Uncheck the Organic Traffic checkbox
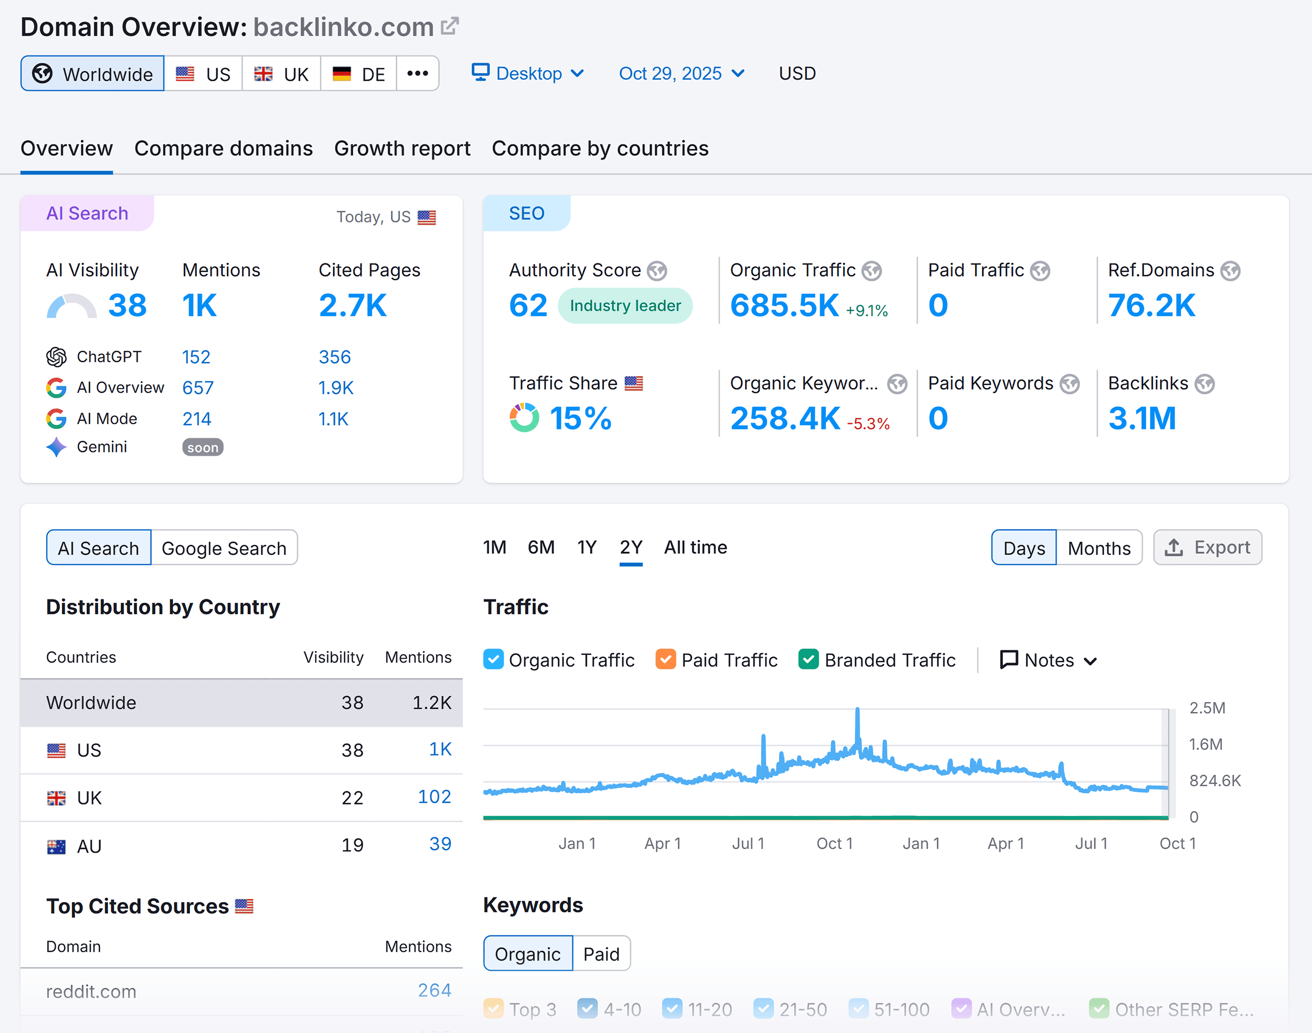Viewport: 1312px width, 1033px height. point(493,659)
